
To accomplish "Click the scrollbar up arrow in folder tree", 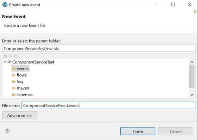I will (x=192, y=62).
